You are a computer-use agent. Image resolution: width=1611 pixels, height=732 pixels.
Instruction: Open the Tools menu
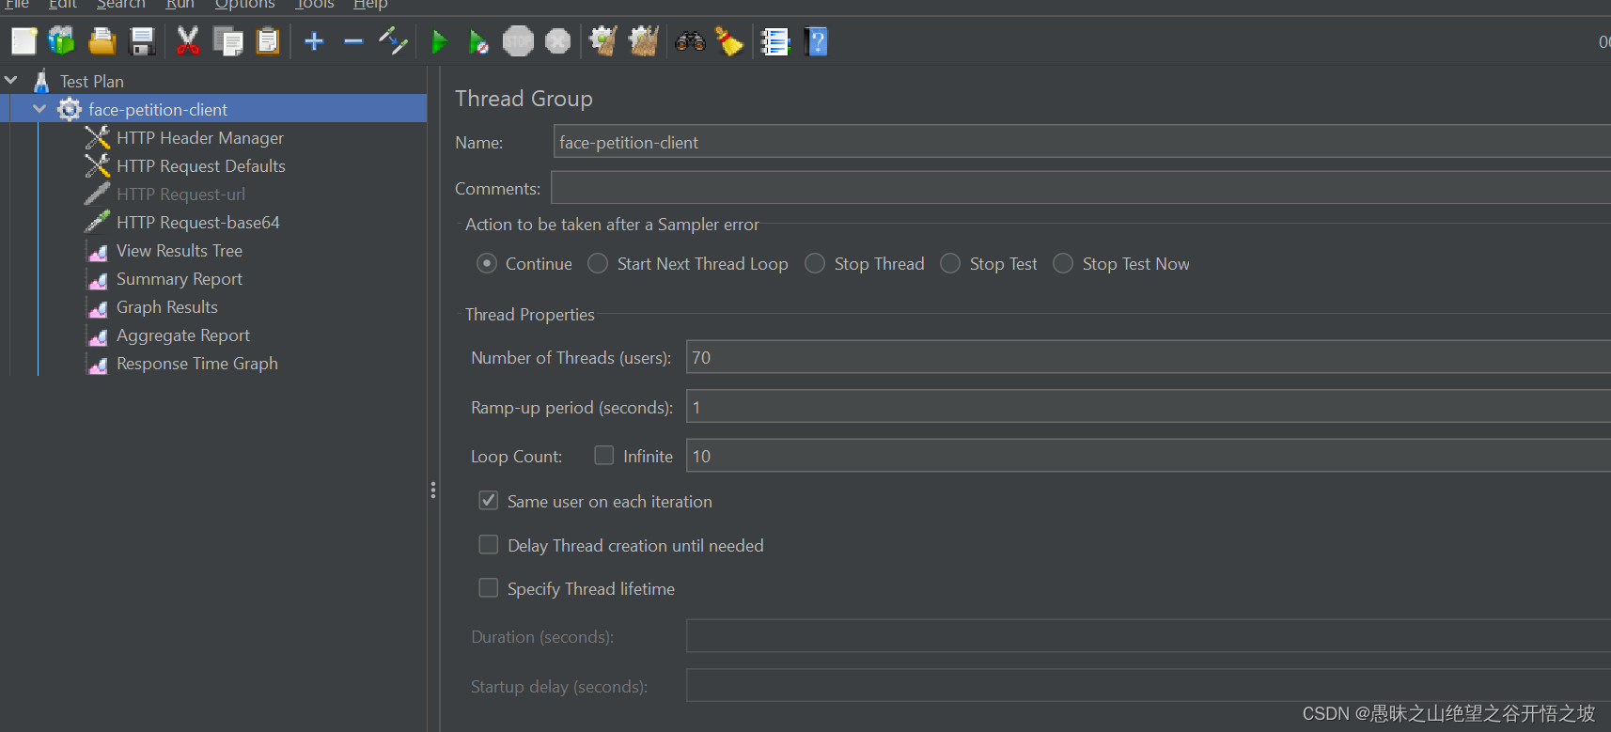314,5
